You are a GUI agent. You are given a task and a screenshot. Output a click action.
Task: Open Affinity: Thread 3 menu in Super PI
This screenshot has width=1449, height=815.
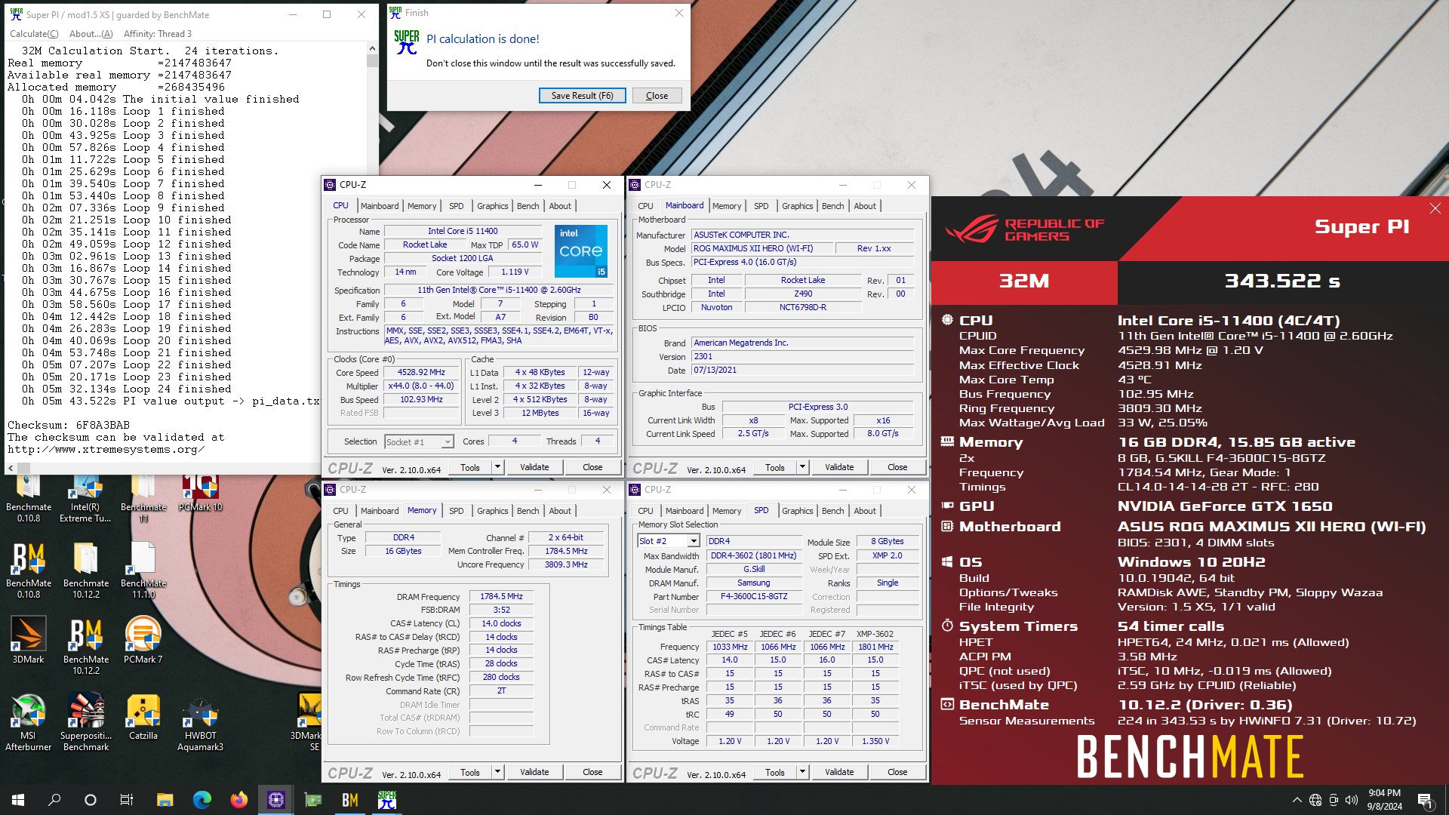(158, 34)
